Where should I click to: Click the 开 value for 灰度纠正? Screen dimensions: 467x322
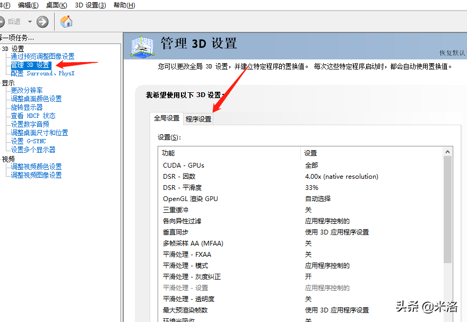click(x=308, y=277)
